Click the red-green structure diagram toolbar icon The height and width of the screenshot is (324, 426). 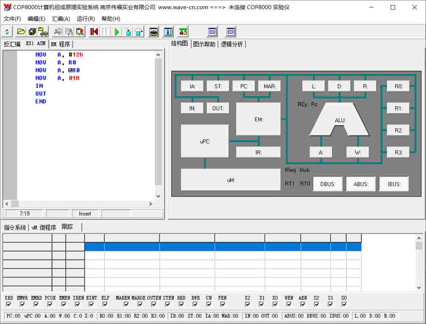tap(182, 32)
